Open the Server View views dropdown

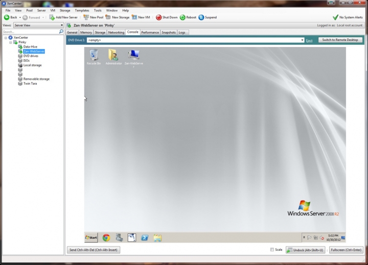click(x=39, y=26)
